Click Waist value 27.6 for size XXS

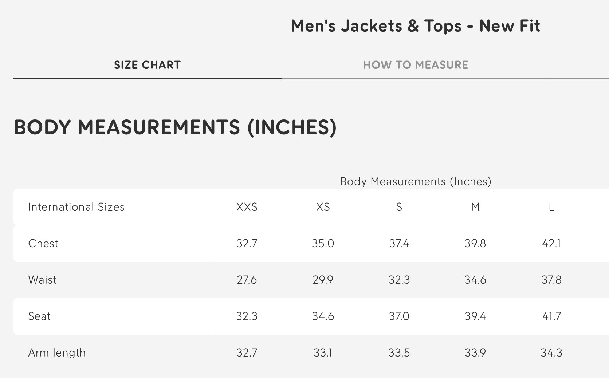tap(247, 280)
